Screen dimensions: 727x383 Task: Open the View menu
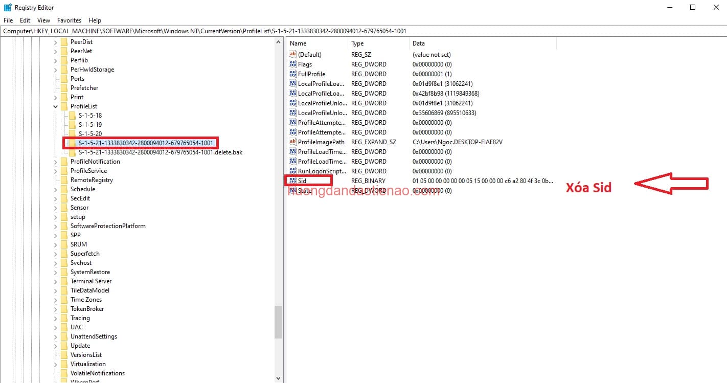pos(43,20)
